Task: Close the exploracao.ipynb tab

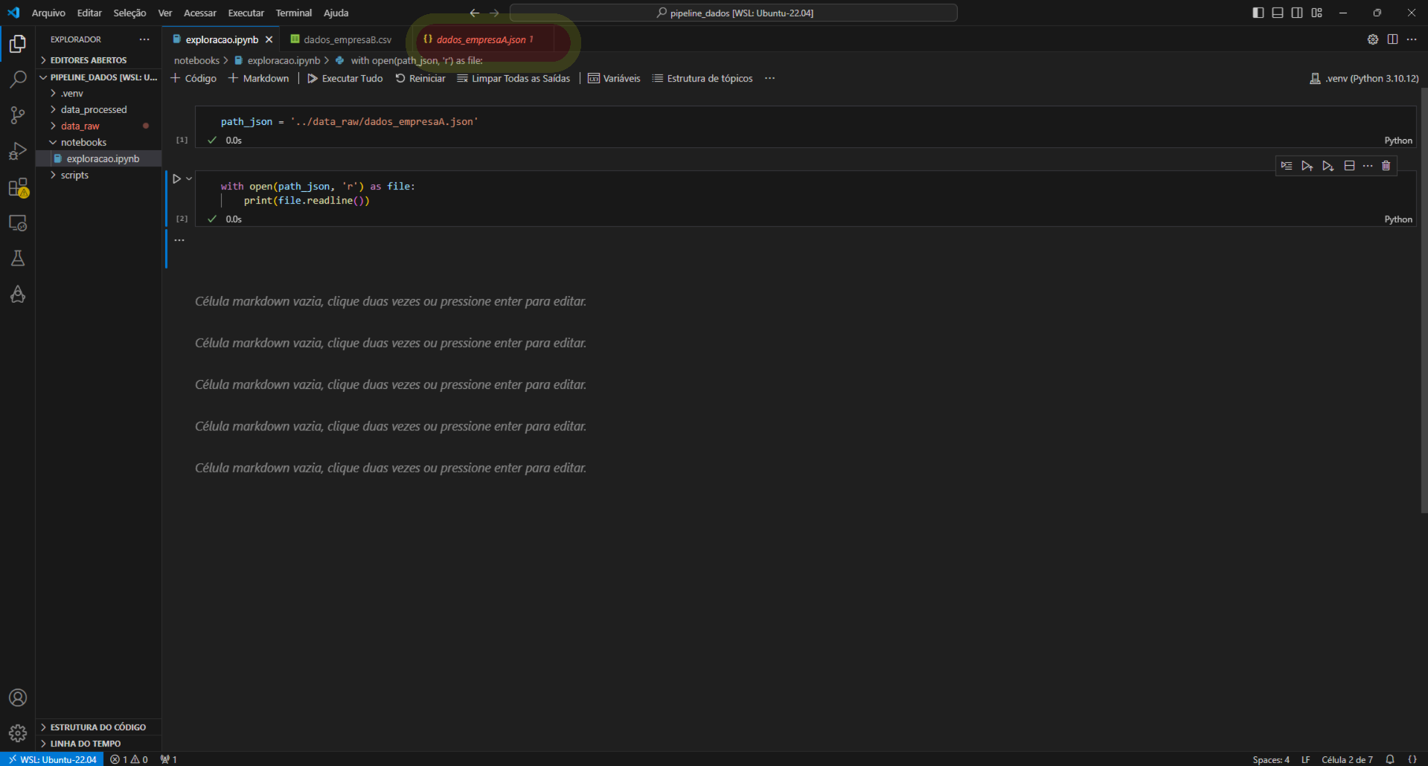Action: click(x=269, y=39)
